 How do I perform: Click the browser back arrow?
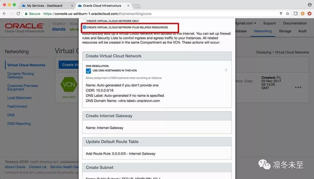tap(5, 14)
